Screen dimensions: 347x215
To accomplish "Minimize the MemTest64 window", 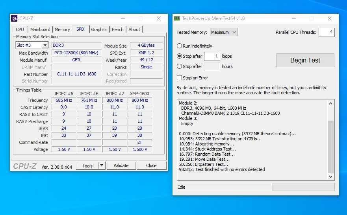I will tap(294, 18).
